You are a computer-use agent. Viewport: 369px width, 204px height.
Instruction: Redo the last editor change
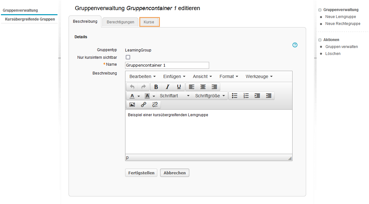coord(143,87)
